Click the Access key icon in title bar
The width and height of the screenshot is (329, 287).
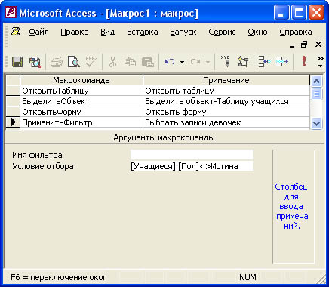[11, 13]
